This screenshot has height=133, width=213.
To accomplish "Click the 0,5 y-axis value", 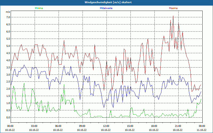I will click(x=8, y=110).
